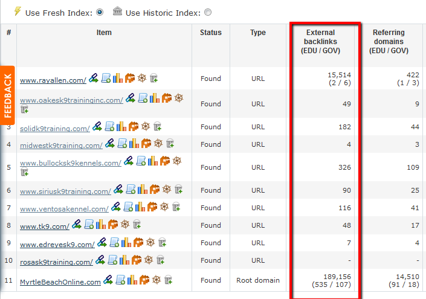Click ship's wheel icon for www.edreyesk9.com

(x=150, y=242)
